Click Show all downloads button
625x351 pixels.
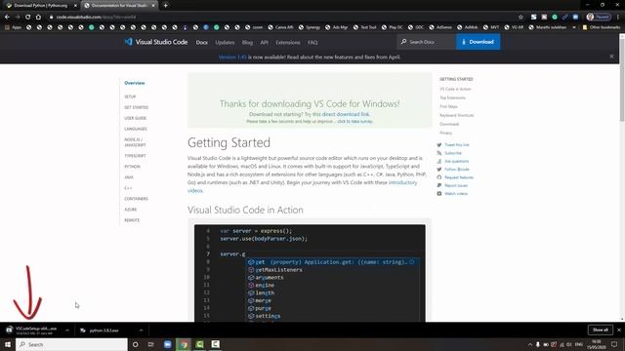601,330
